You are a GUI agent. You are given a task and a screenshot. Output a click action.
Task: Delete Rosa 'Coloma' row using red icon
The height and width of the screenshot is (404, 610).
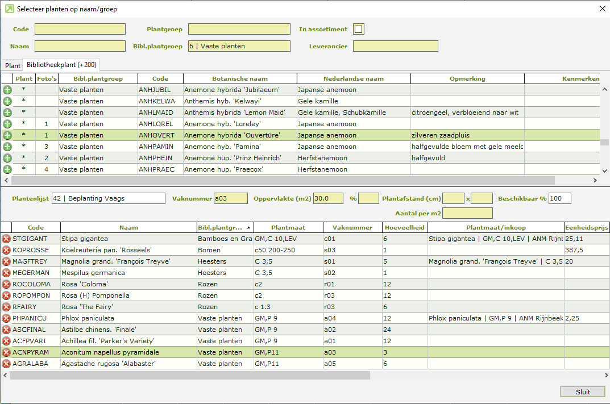coord(6,284)
